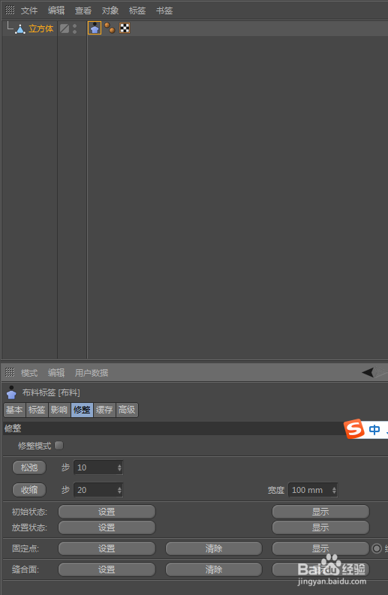The image size is (388, 595).
Task: Switch Sogou input language via 中 button
Action: tap(374, 429)
